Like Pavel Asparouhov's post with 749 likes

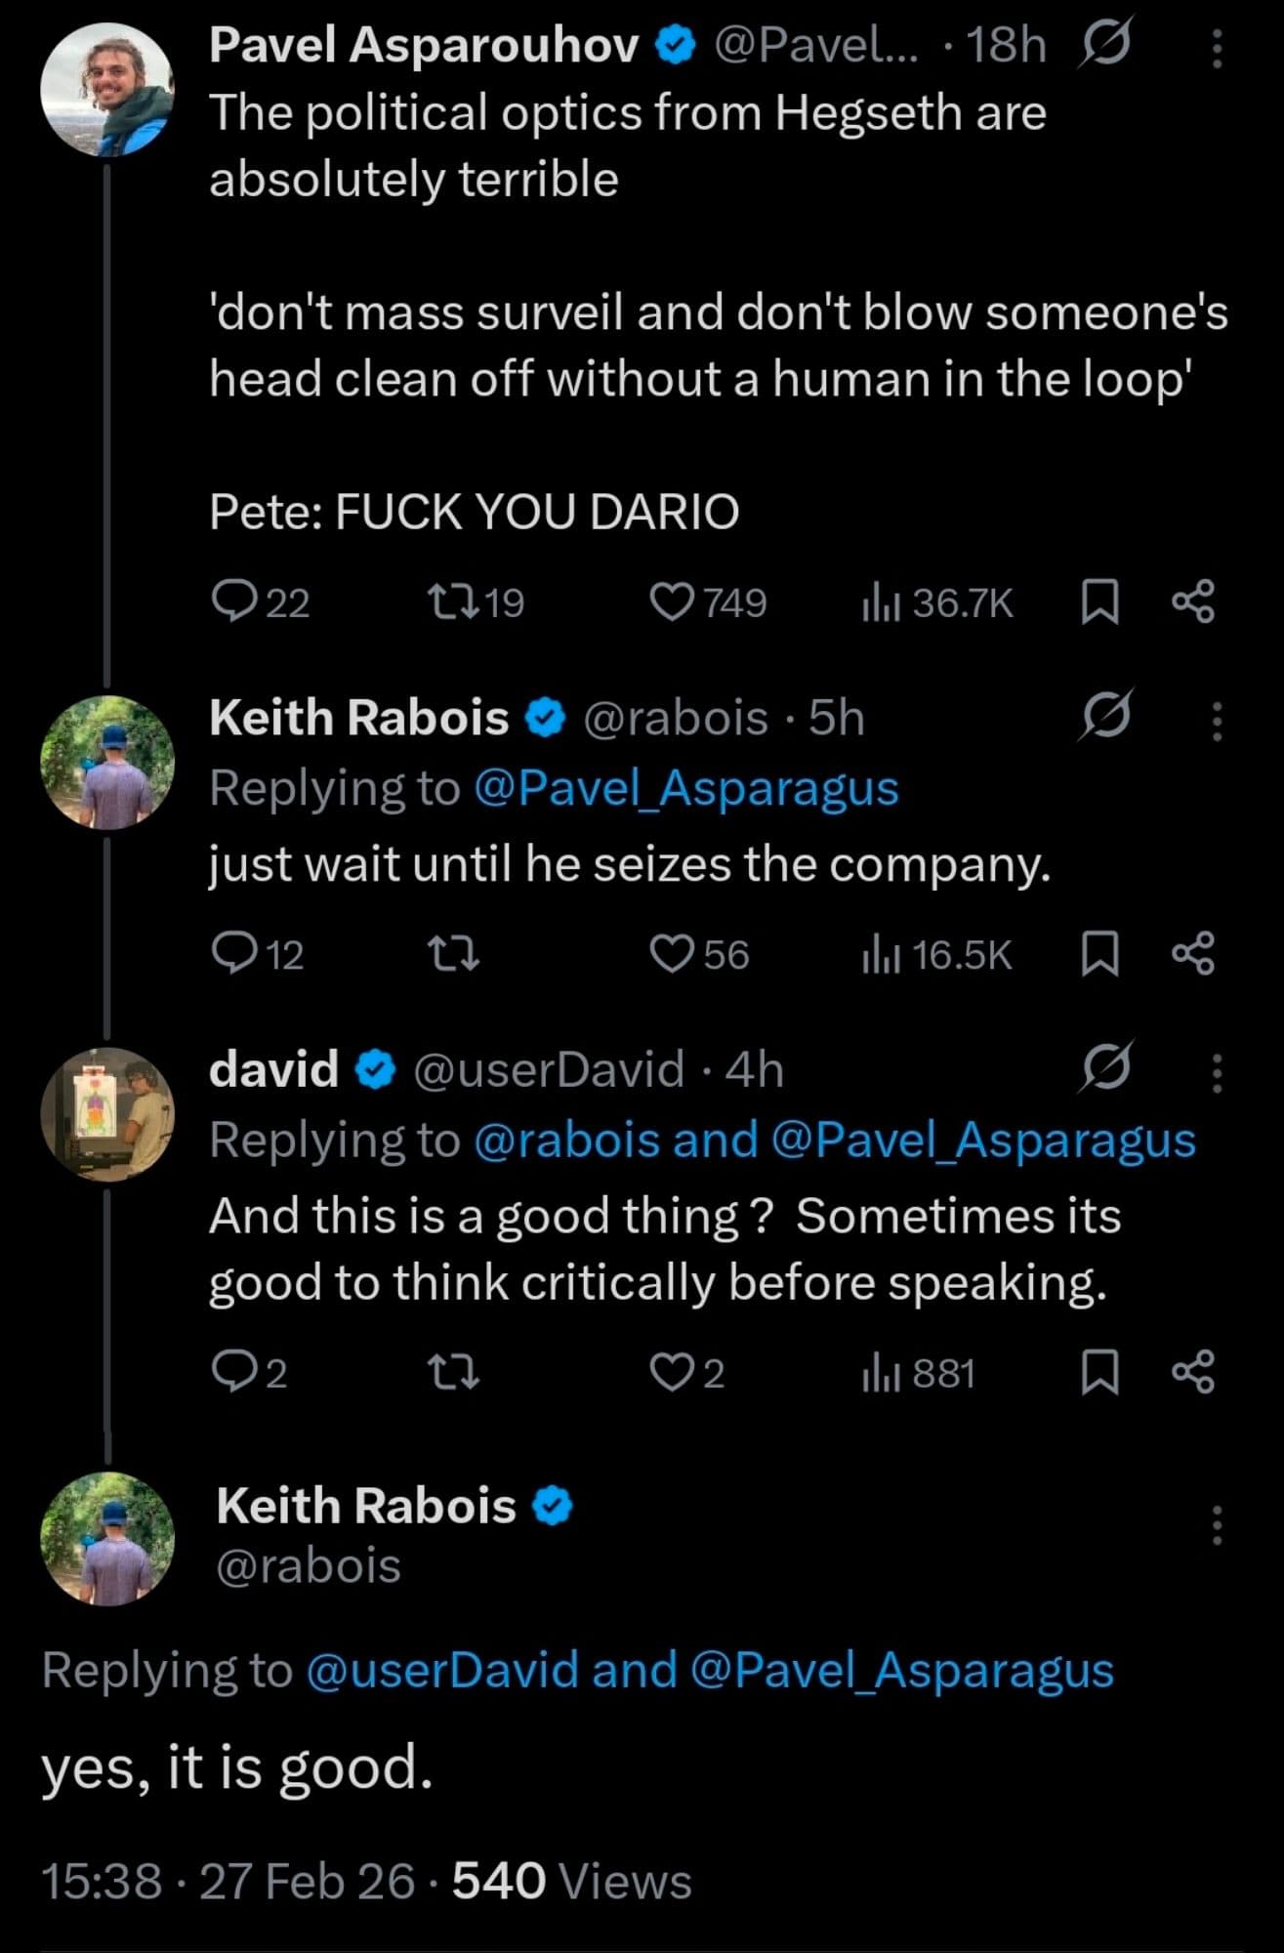pos(672,602)
